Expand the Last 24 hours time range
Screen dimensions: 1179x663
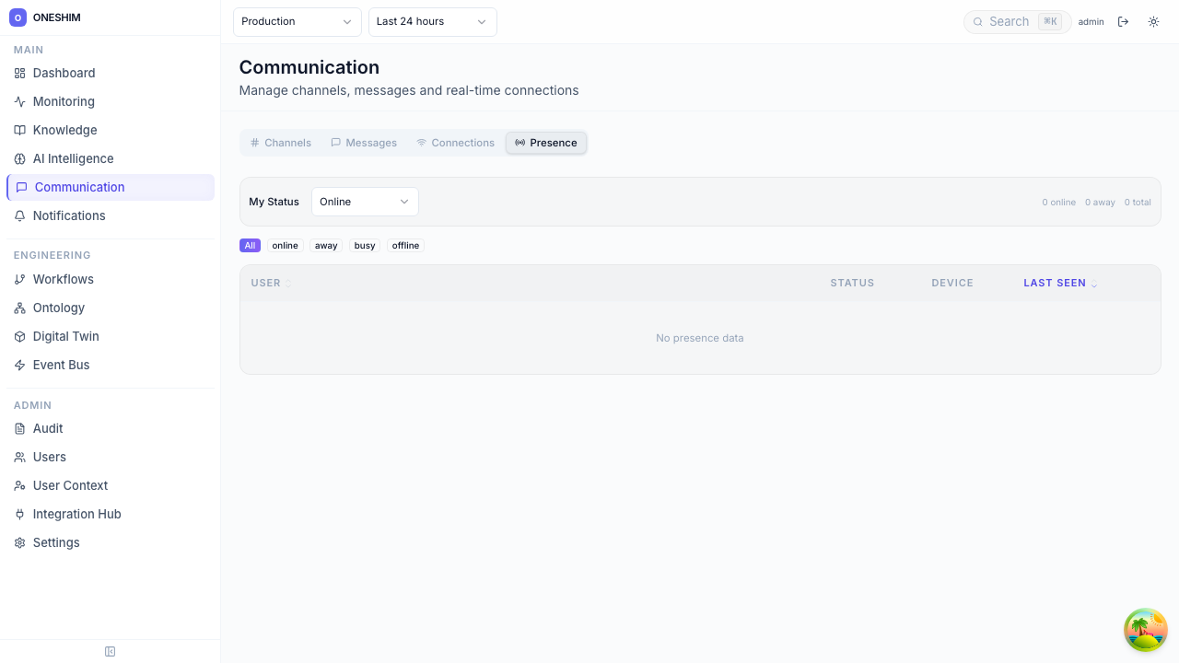click(x=432, y=22)
